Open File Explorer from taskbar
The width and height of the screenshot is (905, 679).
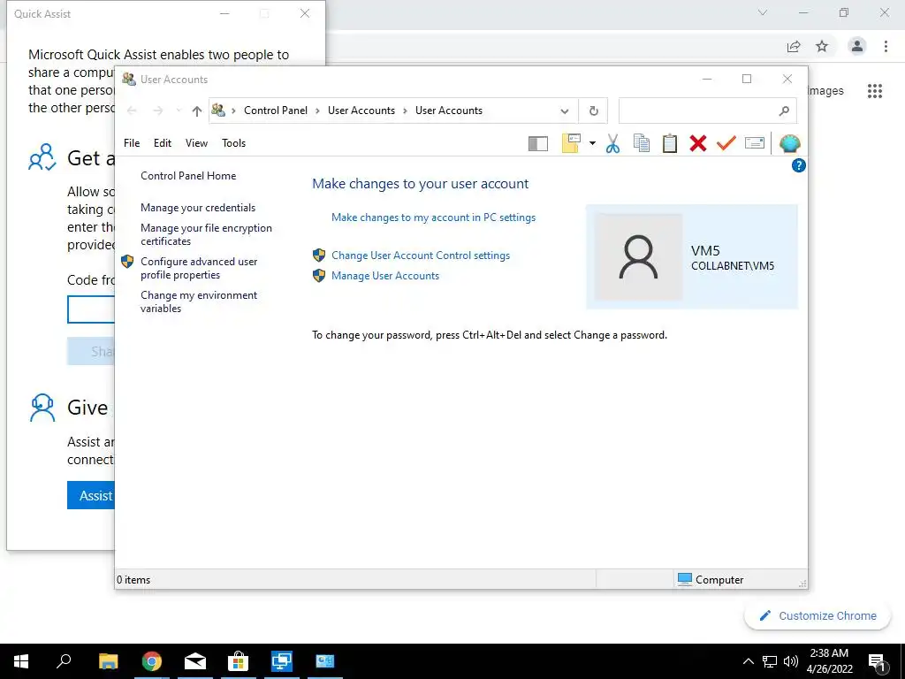108,661
